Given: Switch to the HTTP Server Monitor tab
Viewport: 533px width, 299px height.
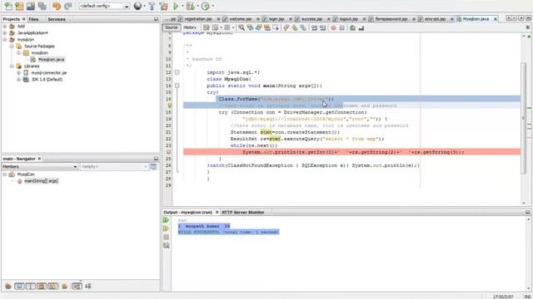Looking at the screenshot, I should click(242, 213).
